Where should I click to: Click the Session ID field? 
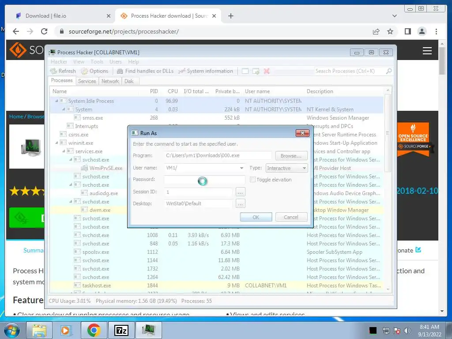(198, 192)
